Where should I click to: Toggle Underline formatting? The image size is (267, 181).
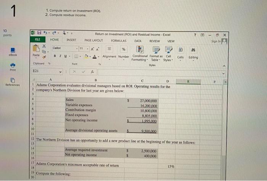(x=65, y=56)
